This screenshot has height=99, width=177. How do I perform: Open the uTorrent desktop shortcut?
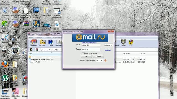pos(5,78)
